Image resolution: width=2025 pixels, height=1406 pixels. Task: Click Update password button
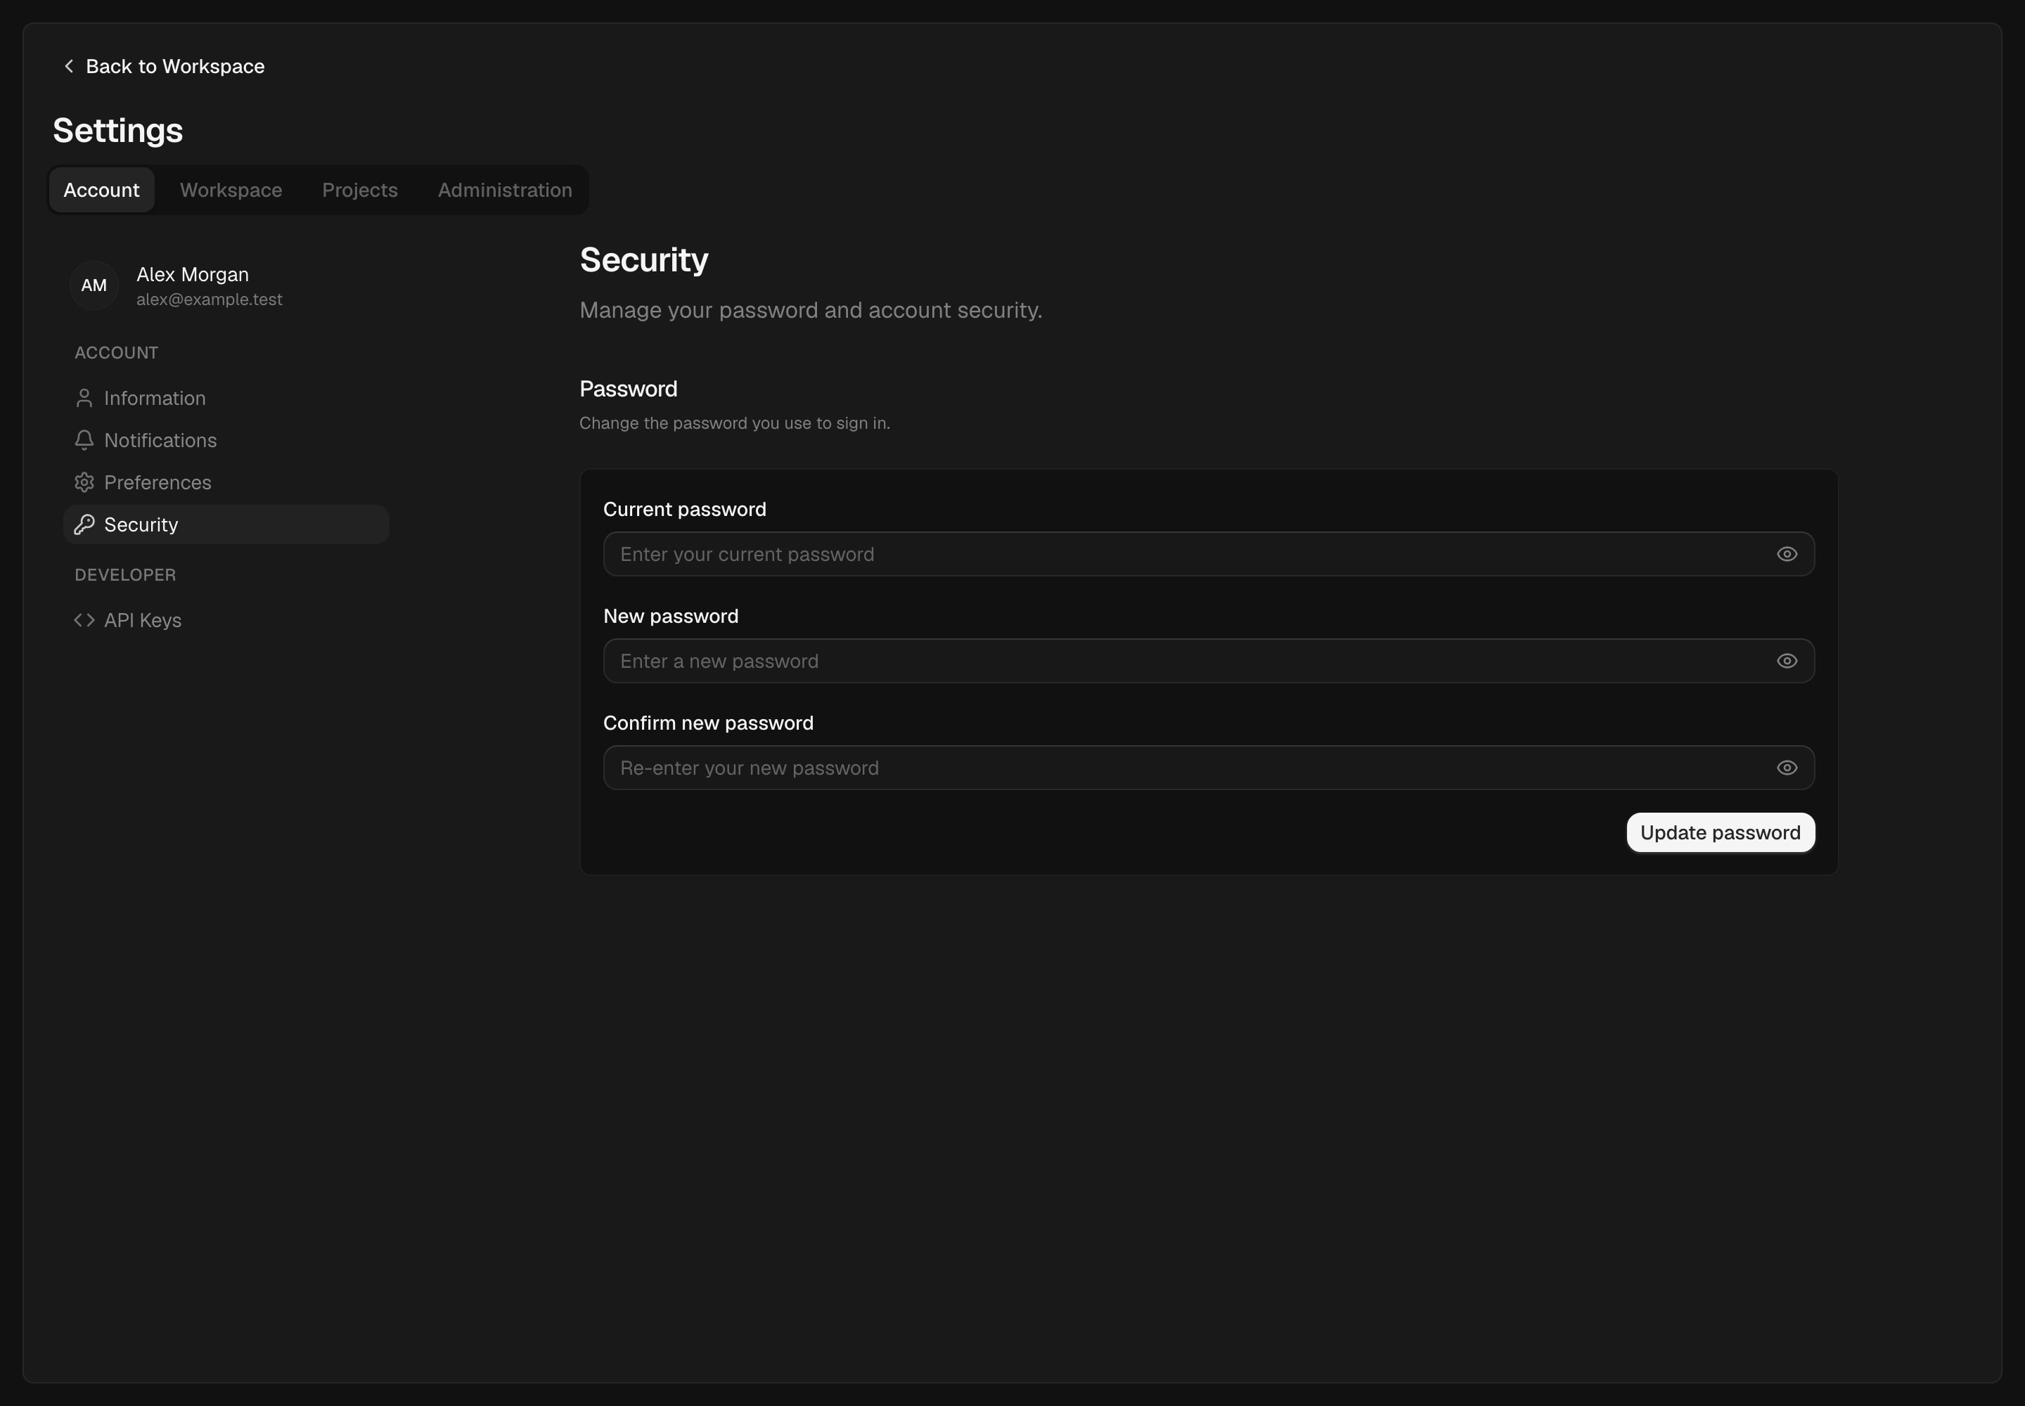[x=1720, y=832]
